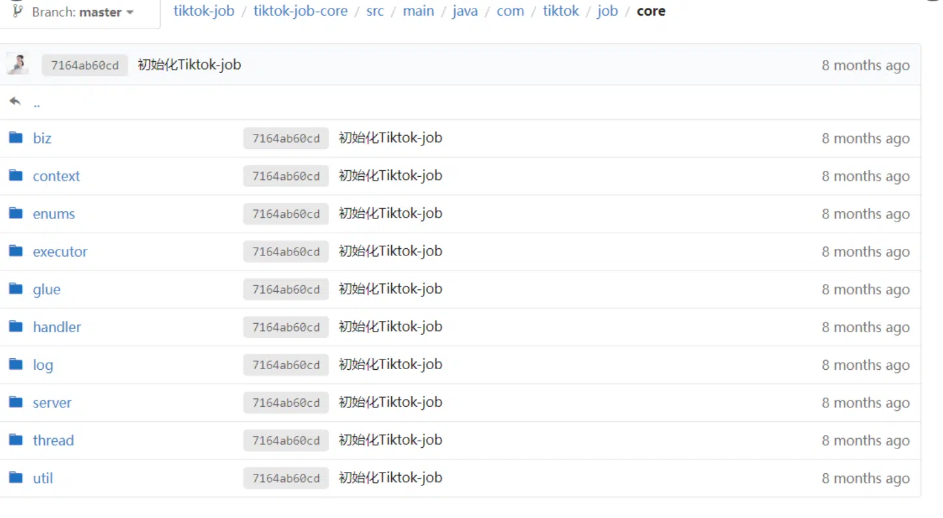Open the context folder
The height and width of the screenshot is (518, 943).
click(57, 176)
